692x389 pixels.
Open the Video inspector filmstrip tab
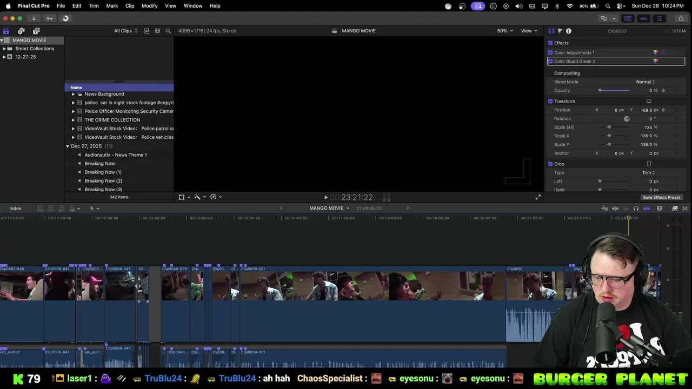[x=551, y=31]
